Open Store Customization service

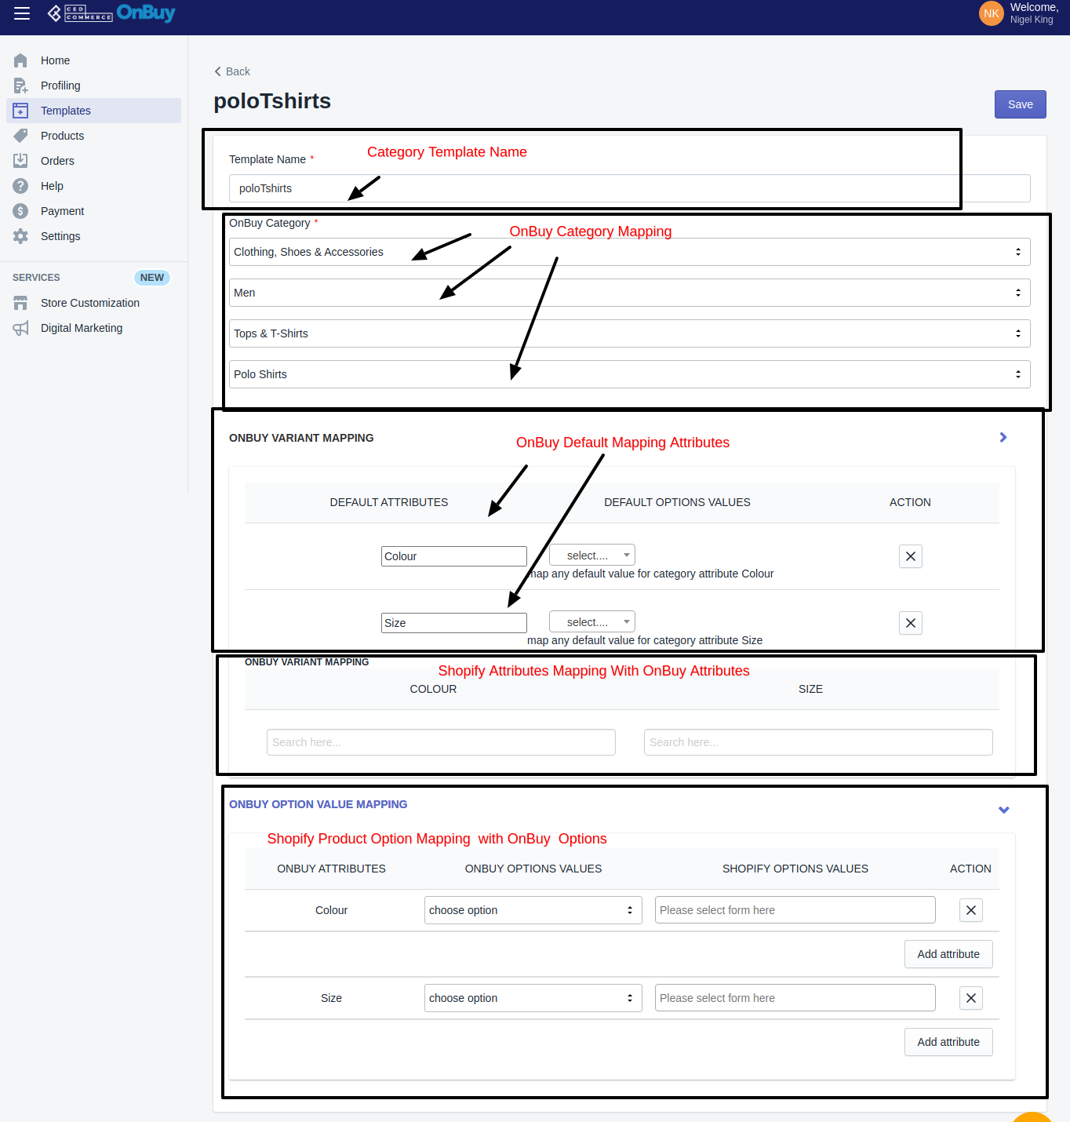click(93, 303)
